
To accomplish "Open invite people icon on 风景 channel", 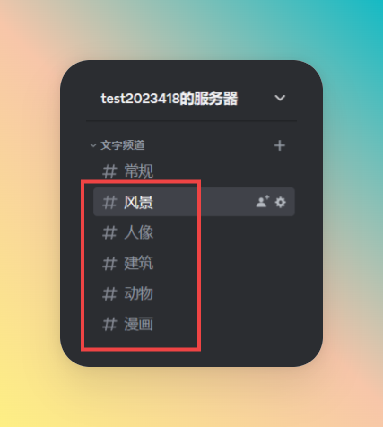I will point(263,202).
